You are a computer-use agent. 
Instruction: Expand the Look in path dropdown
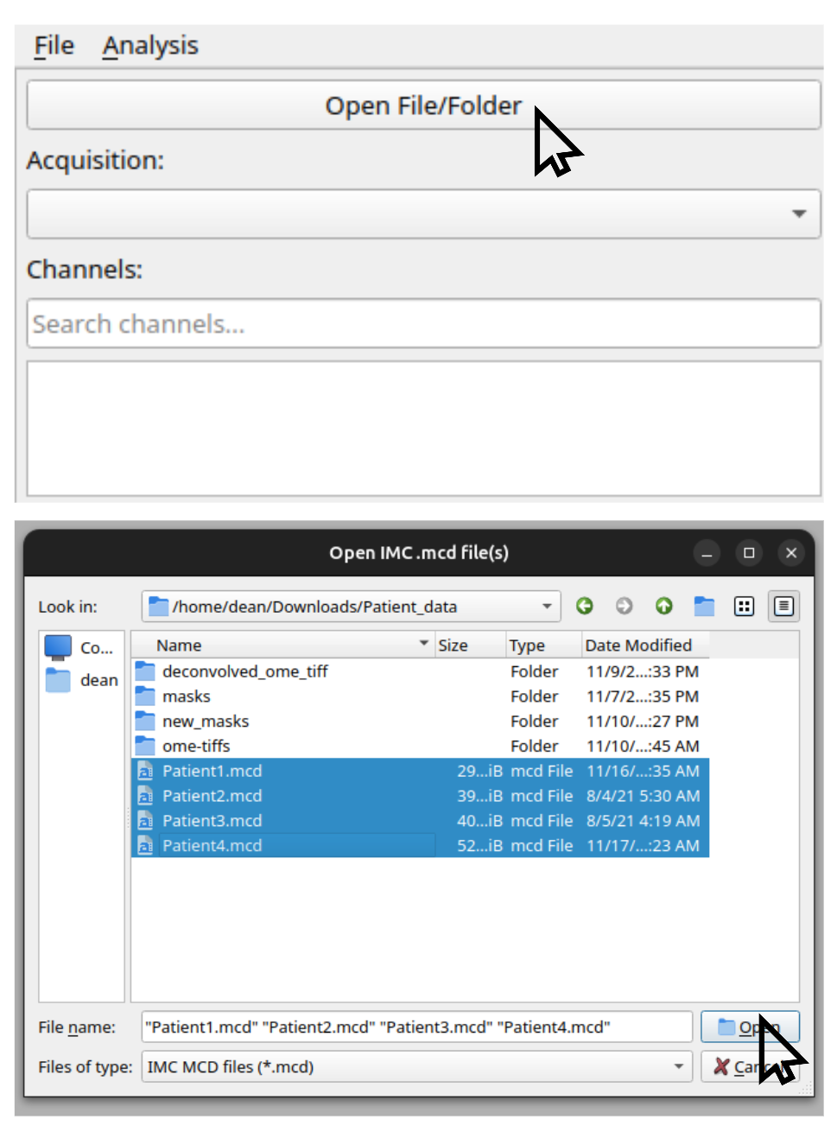tap(546, 606)
